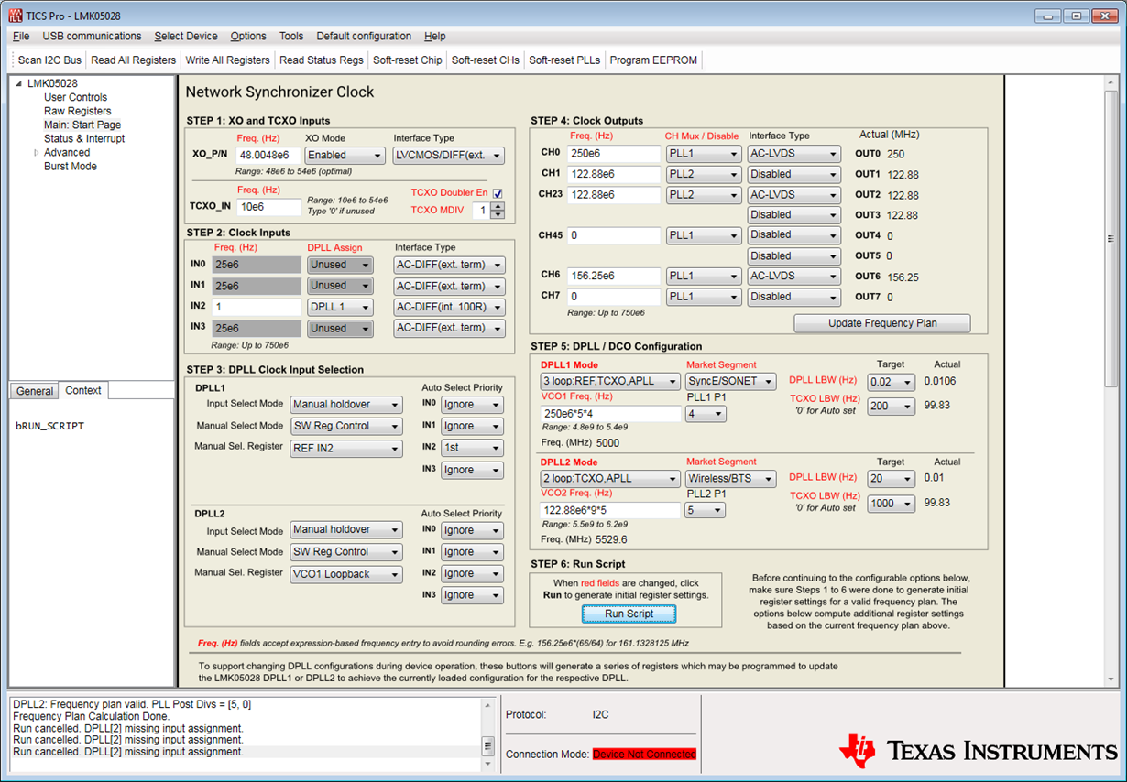Viewport: 1127px width, 782px height.
Task: Open the DPLL2 TCXO LBW 1000 dropdown
Action: [x=891, y=504]
